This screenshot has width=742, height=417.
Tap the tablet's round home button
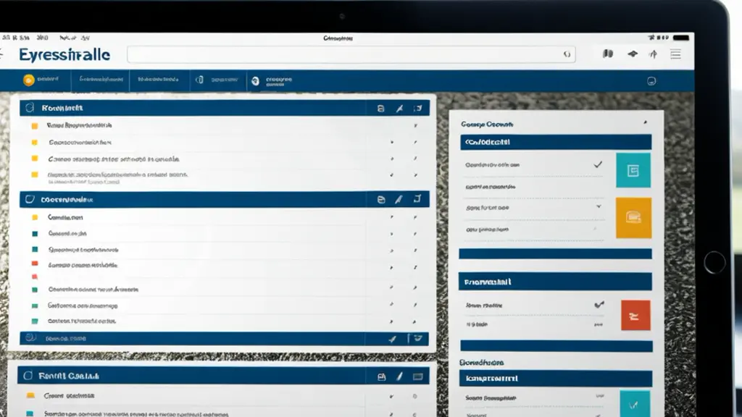pos(714,262)
